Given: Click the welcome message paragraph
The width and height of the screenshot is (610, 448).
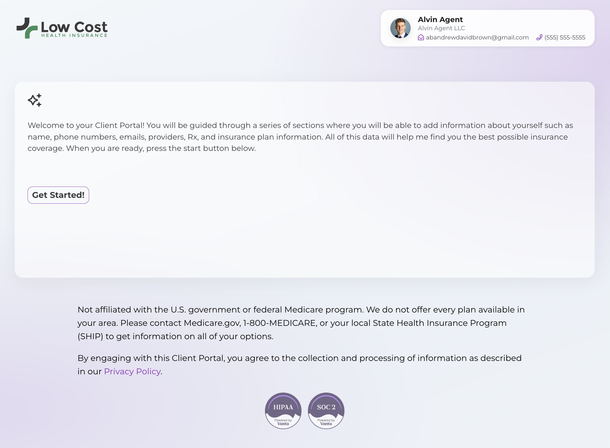Looking at the screenshot, I should click(300, 137).
